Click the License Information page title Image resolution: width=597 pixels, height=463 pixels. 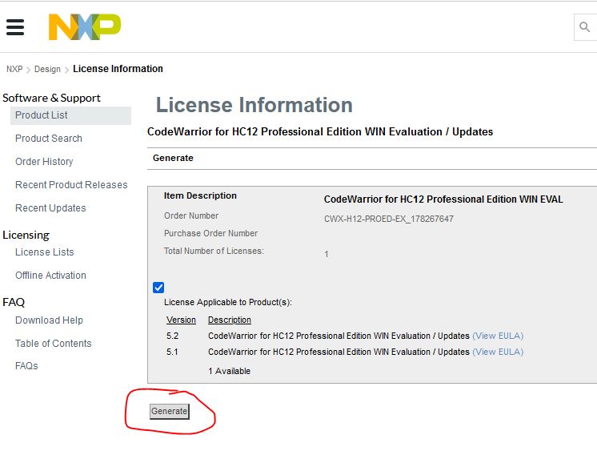[254, 105]
